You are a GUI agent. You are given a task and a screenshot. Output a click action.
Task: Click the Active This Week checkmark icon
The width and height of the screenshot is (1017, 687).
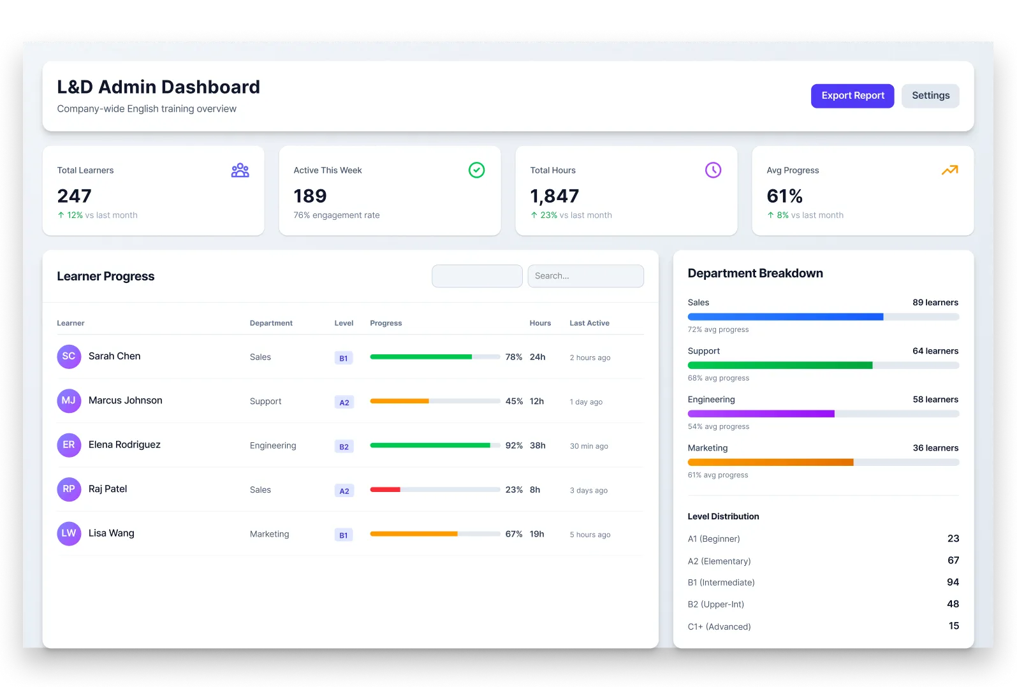point(477,170)
